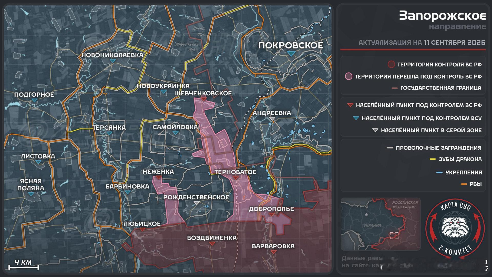The height and width of the screenshot is (277, 492).
Task: Click the red triangle legend icon
Action: click(x=350, y=105)
